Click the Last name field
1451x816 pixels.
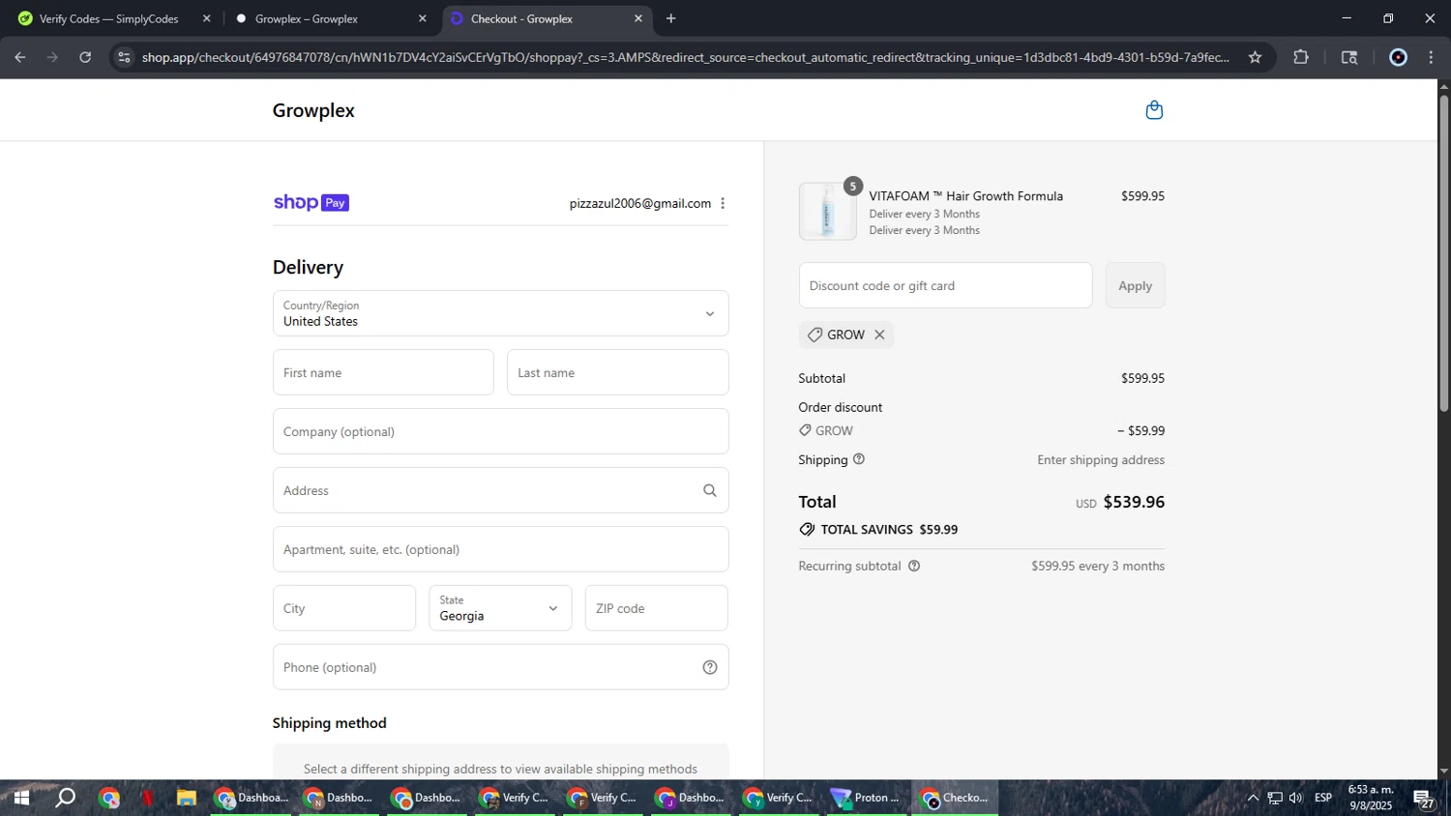(617, 372)
